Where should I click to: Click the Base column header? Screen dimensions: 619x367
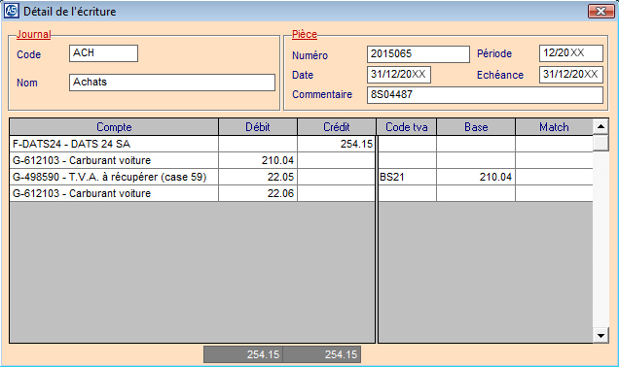(x=476, y=127)
